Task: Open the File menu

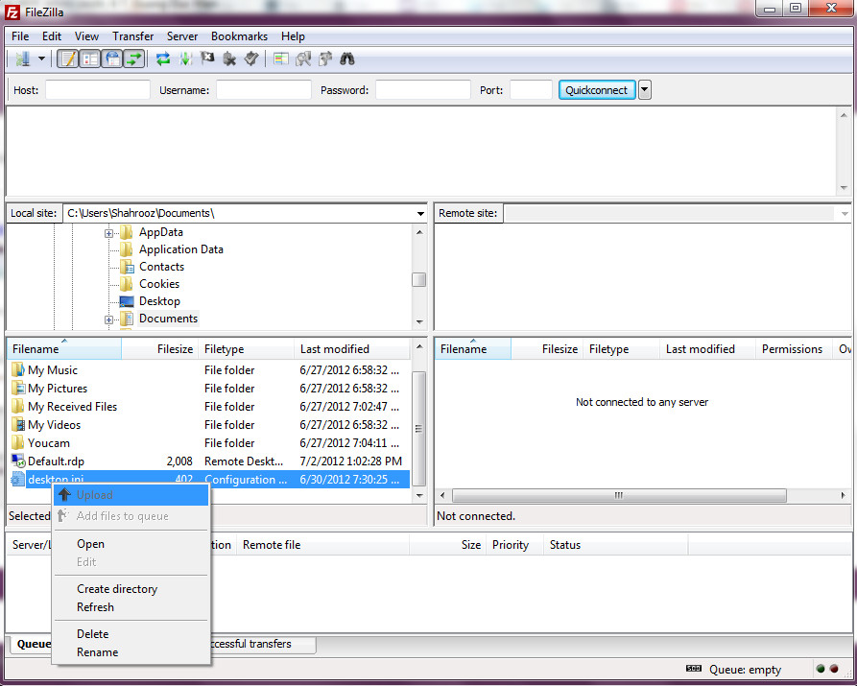Action: click(20, 36)
